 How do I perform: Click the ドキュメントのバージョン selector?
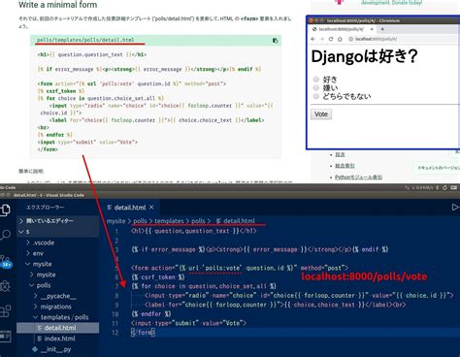(438, 168)
